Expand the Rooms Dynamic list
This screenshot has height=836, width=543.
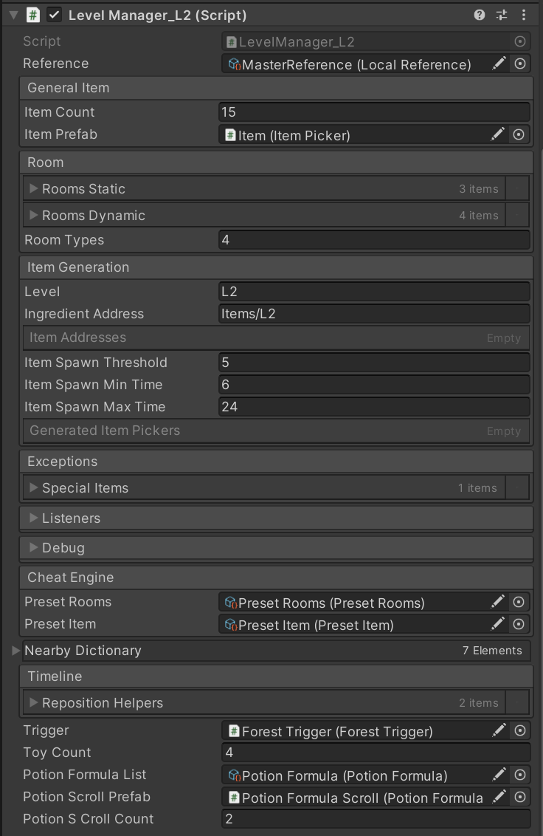(x=34, y=216)
